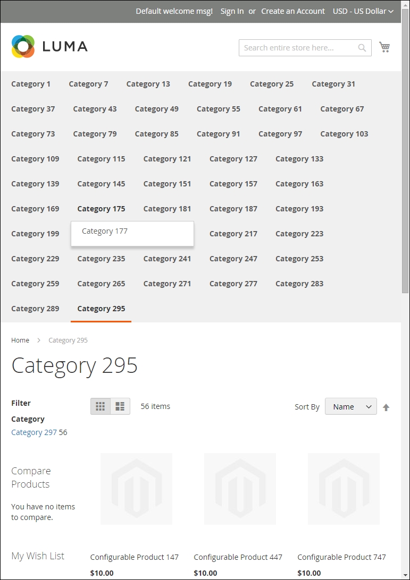Viewport: 410px width, 580px height.
Task: Open Category 85 menu
Action: 157,134
